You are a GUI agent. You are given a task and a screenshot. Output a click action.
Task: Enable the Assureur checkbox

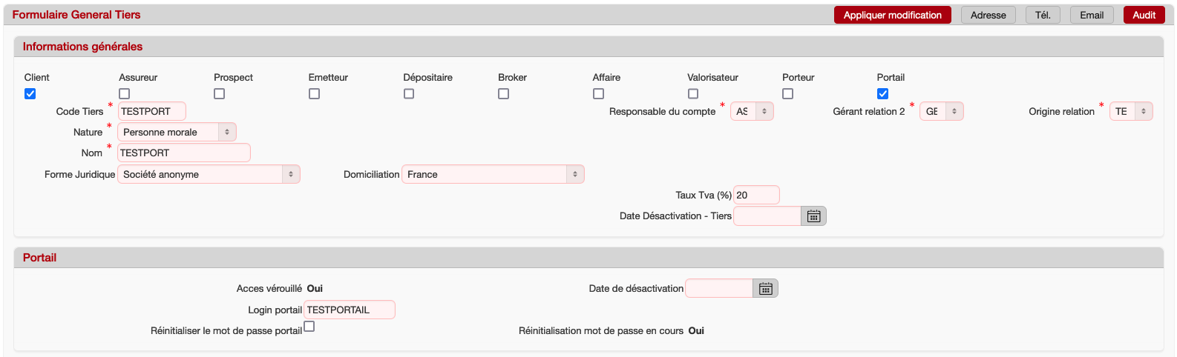click(x=125, y=94)
